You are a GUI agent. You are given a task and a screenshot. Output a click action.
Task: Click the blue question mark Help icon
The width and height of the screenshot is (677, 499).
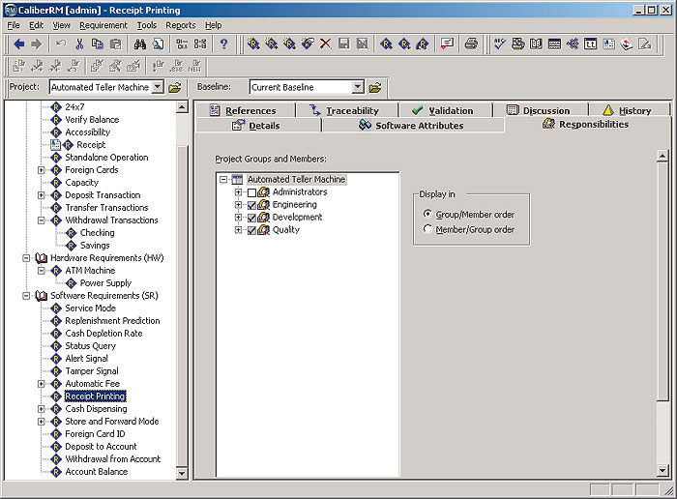pyautogui.click(x=223, y=44)
